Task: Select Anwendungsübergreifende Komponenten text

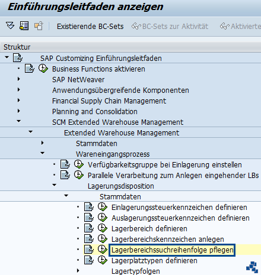Action: click(x=120, y=90)
